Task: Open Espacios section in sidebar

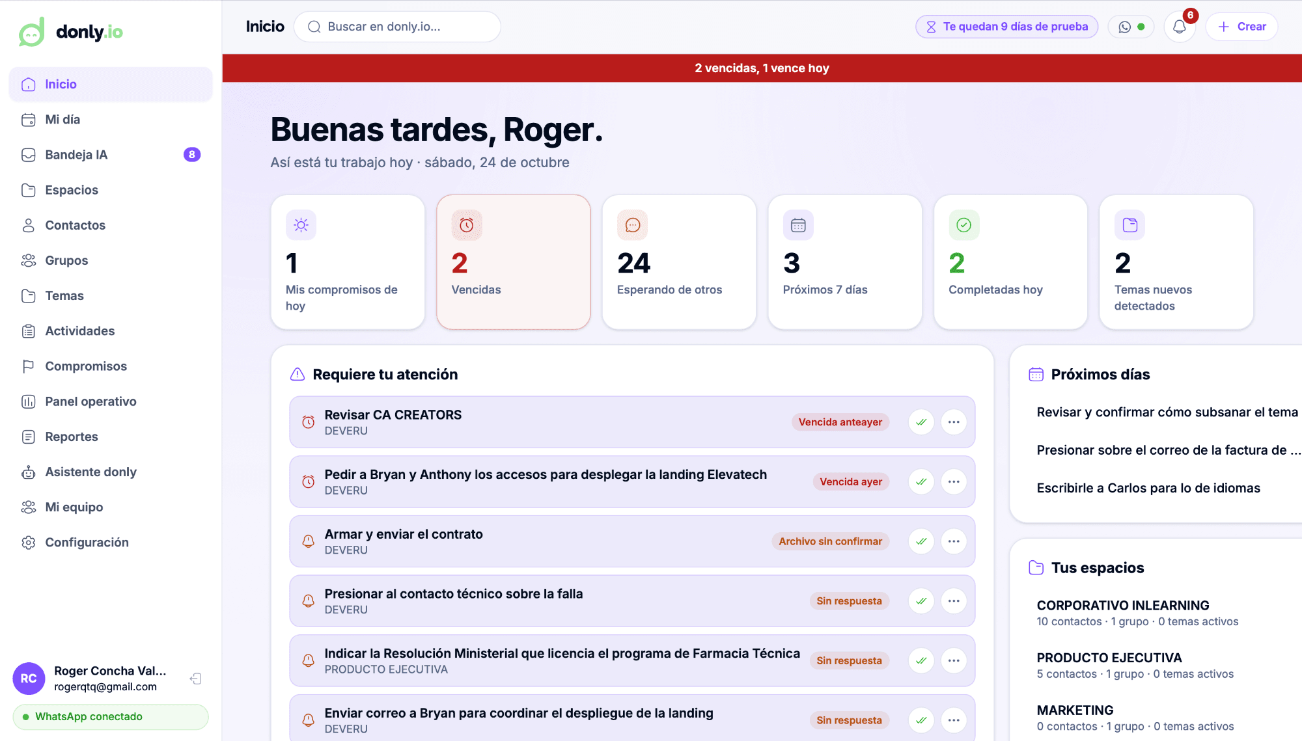Action: 111,190
